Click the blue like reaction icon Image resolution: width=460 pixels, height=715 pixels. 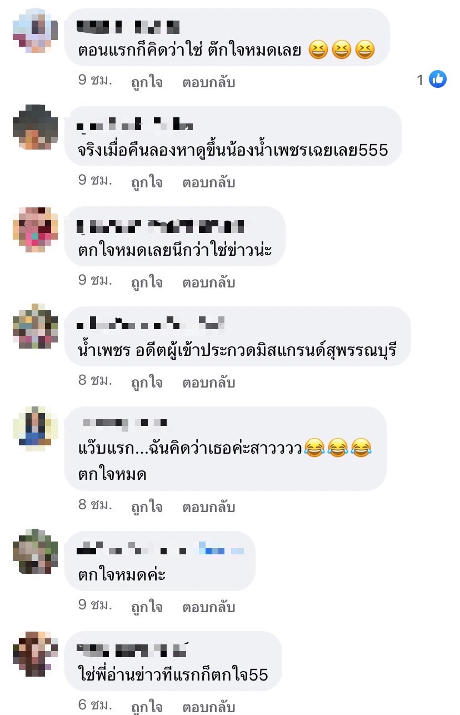pos(438,80)
